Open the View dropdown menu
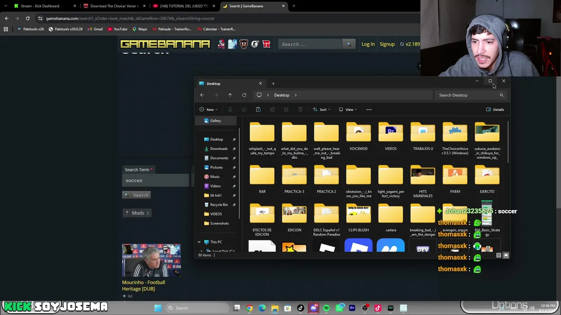Image resolution: width=561 pixels, height=315 pixels. tap(348, 109)
